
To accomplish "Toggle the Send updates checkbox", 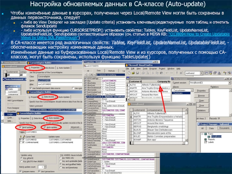I will pos(20,127).
